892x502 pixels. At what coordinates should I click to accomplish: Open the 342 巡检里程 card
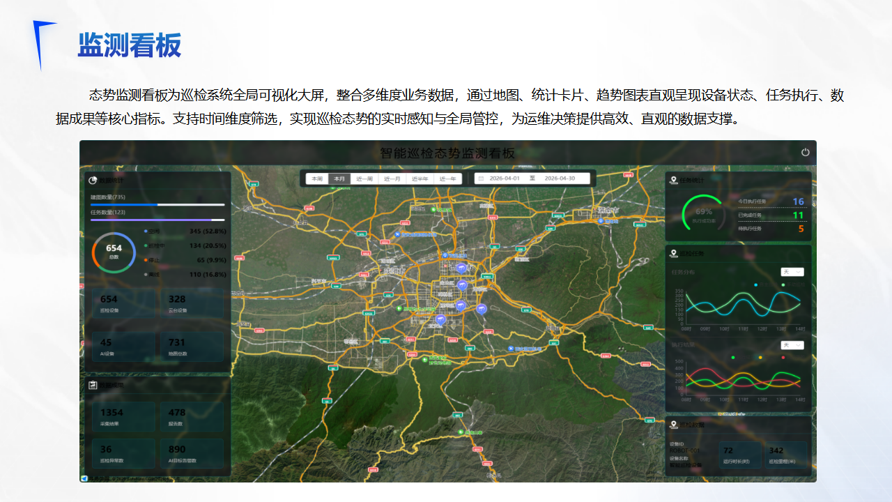click(785, 455)
